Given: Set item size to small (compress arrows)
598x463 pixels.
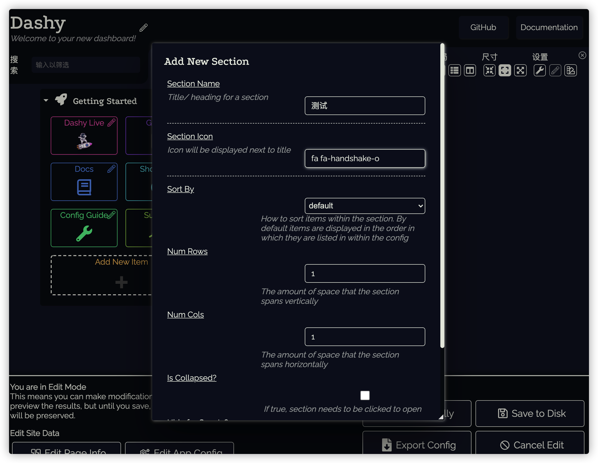Looking at the screenshot, I should [x=489, y=71].
